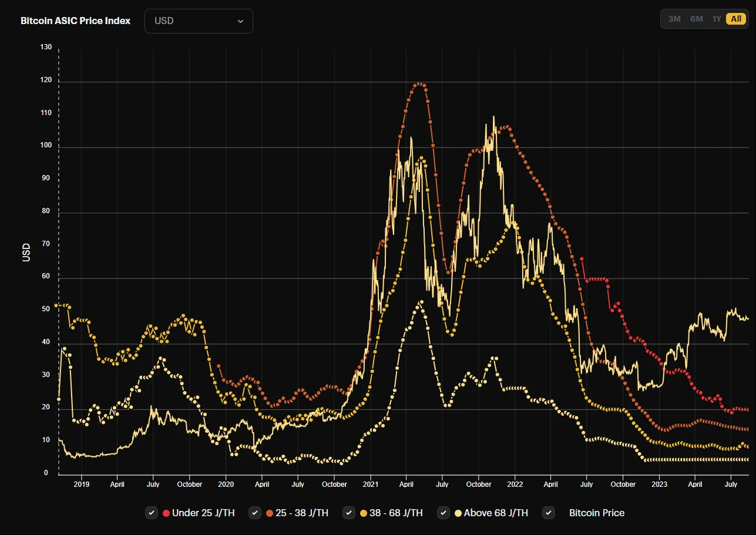The width and height of the screenshot is (756, 535).
Task: Expand the currency selection combo box
Action: [199, 21]
